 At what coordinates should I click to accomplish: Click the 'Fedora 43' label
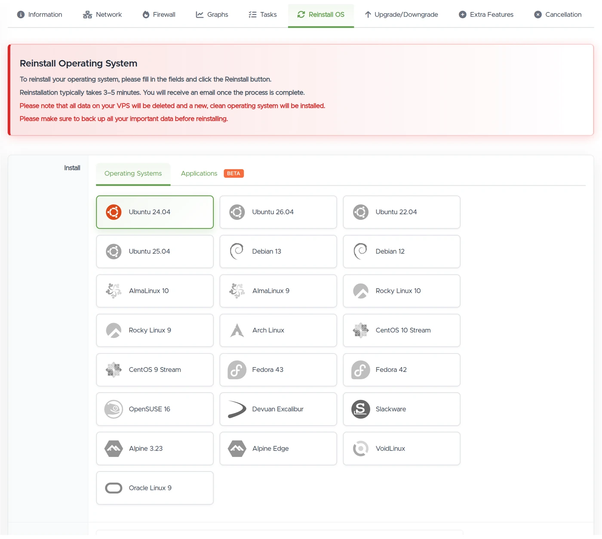pos(268,370)
